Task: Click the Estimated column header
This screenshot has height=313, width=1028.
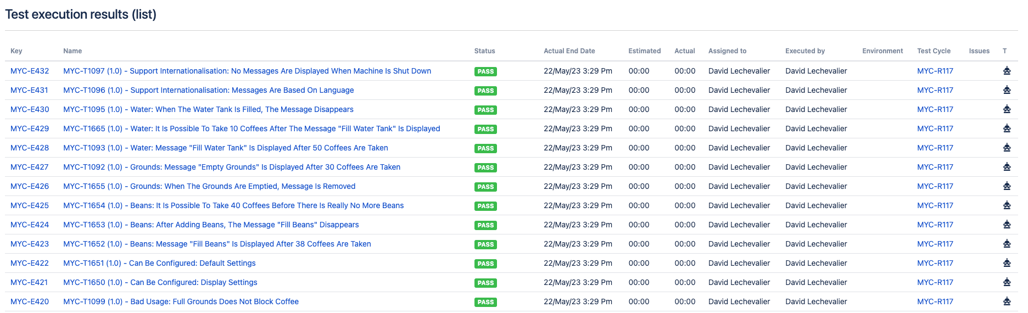Action: coord(645,51)
